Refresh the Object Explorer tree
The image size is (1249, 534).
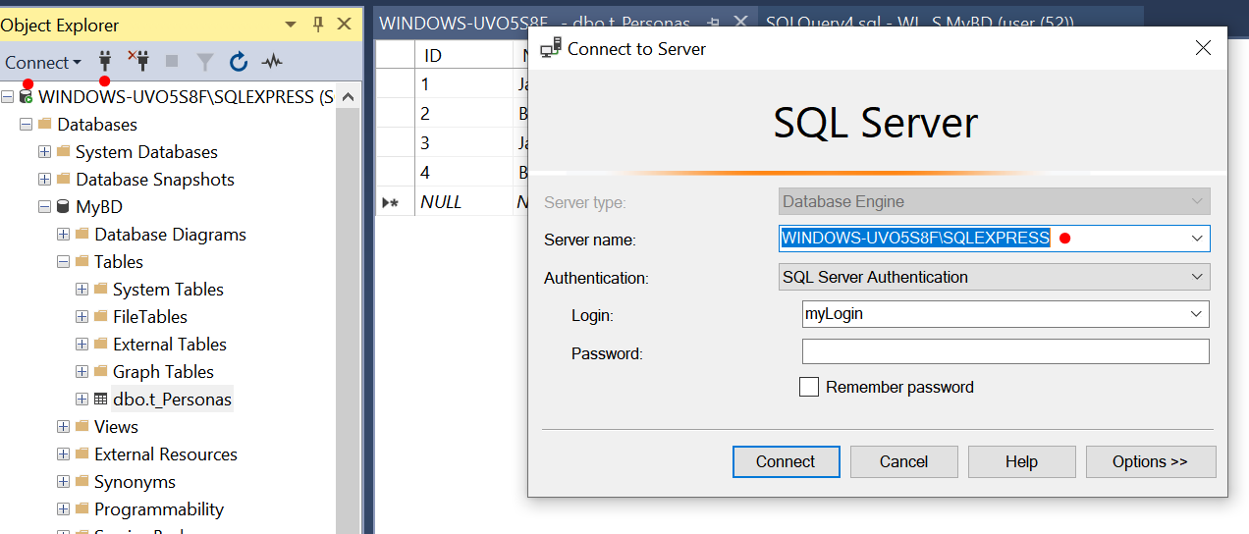238,62
